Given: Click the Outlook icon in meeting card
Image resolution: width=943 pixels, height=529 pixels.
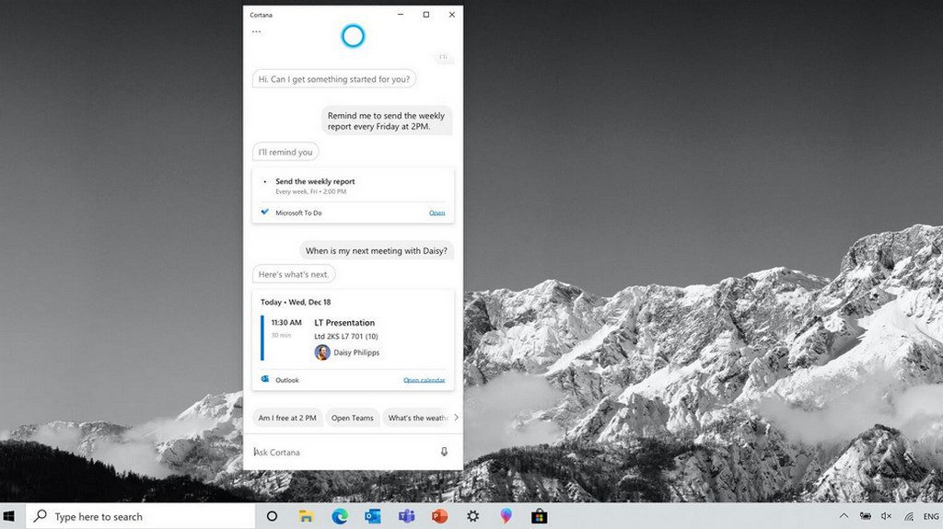Looking at the screenshot, I should [x=264, y=379].
